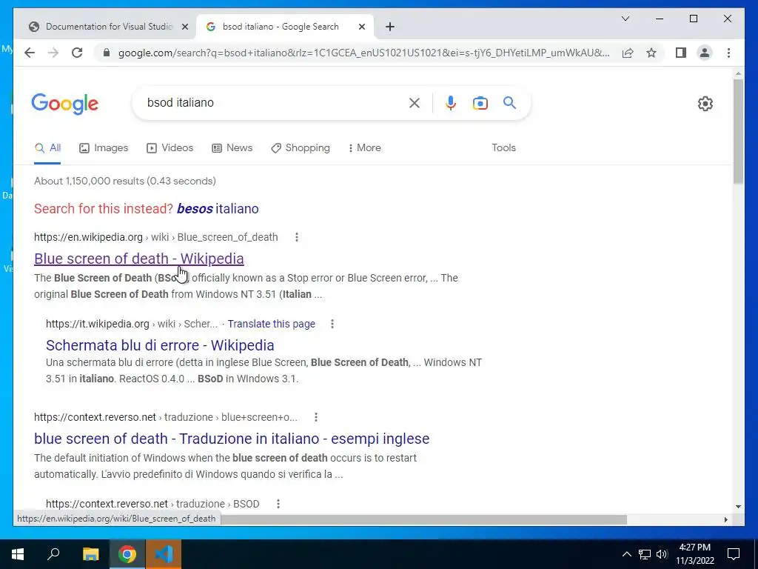Click the scroll-right arrow at the bottom

(725, 519)
